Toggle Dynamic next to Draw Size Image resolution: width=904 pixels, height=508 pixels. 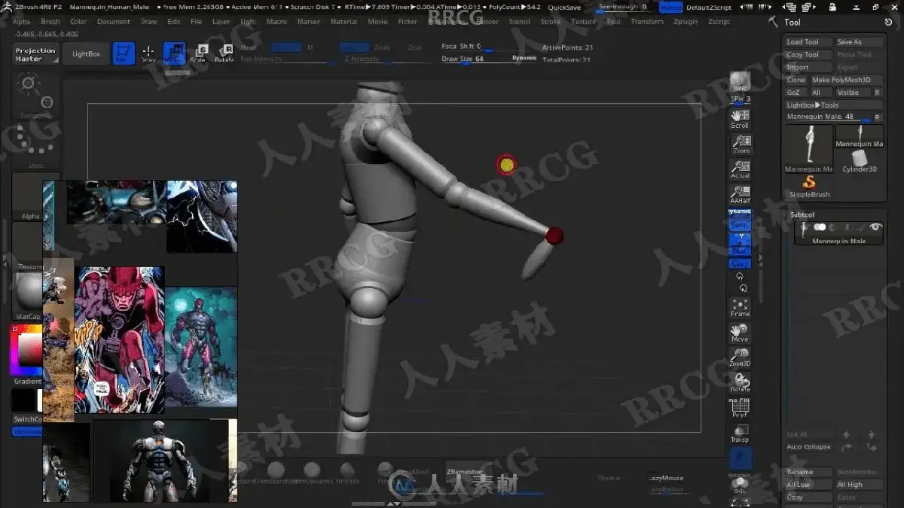click(524, 58)
